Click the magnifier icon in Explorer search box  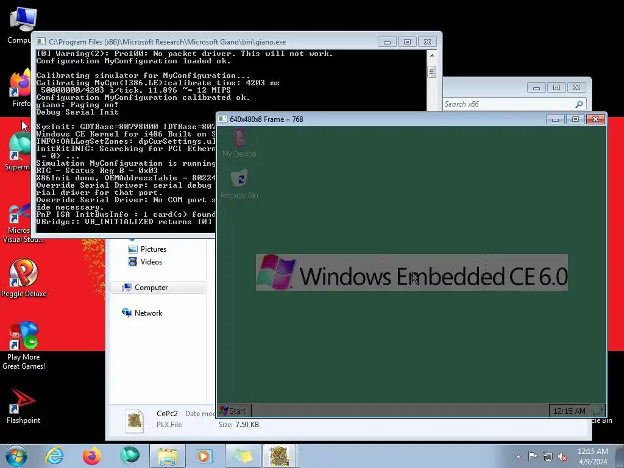coord(579,104)
